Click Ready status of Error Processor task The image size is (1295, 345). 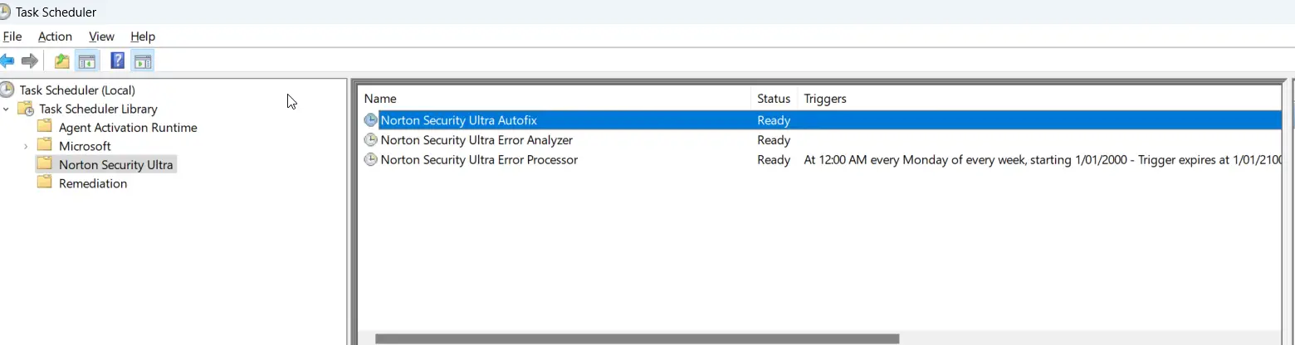coord(774,160)
